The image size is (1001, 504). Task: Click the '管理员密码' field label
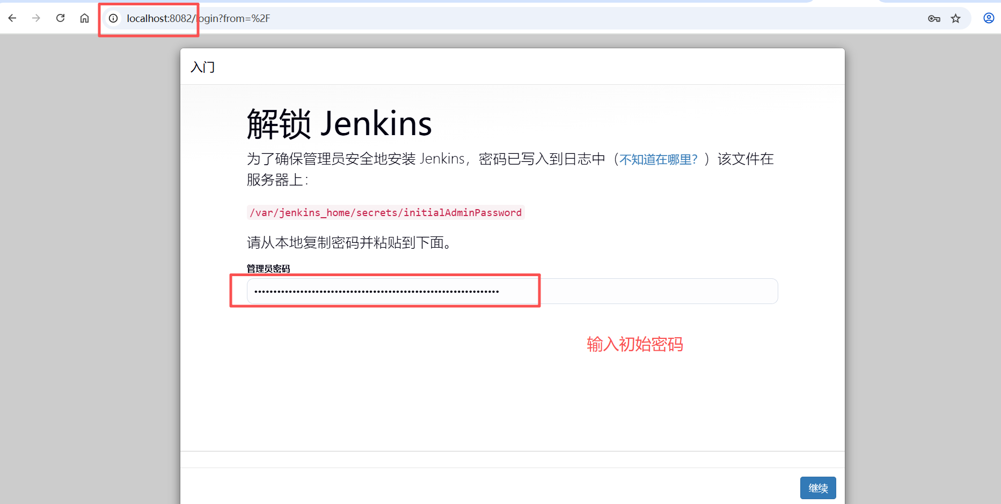click(268, 269)
